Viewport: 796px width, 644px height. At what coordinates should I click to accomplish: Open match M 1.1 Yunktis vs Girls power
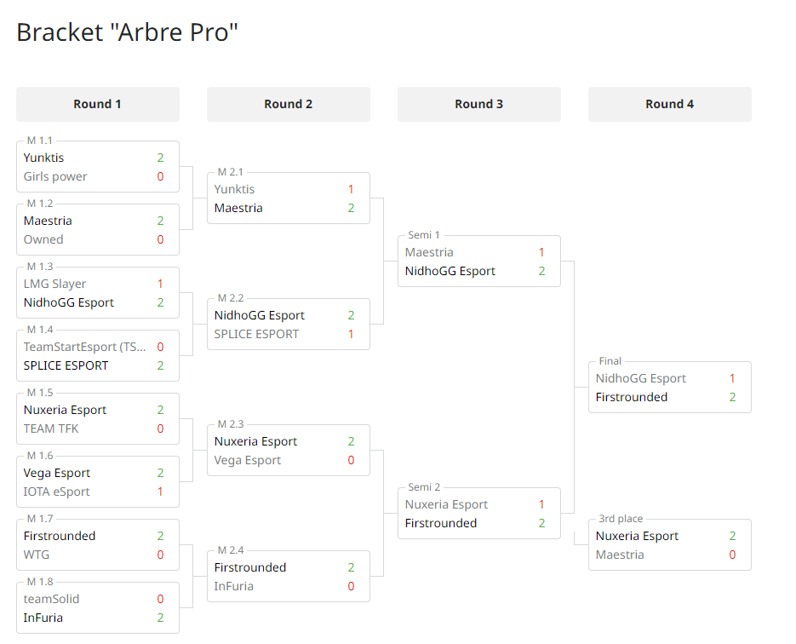97,167
